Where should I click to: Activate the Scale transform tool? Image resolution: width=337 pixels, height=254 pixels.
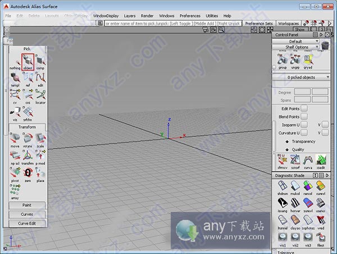[40, 140]
